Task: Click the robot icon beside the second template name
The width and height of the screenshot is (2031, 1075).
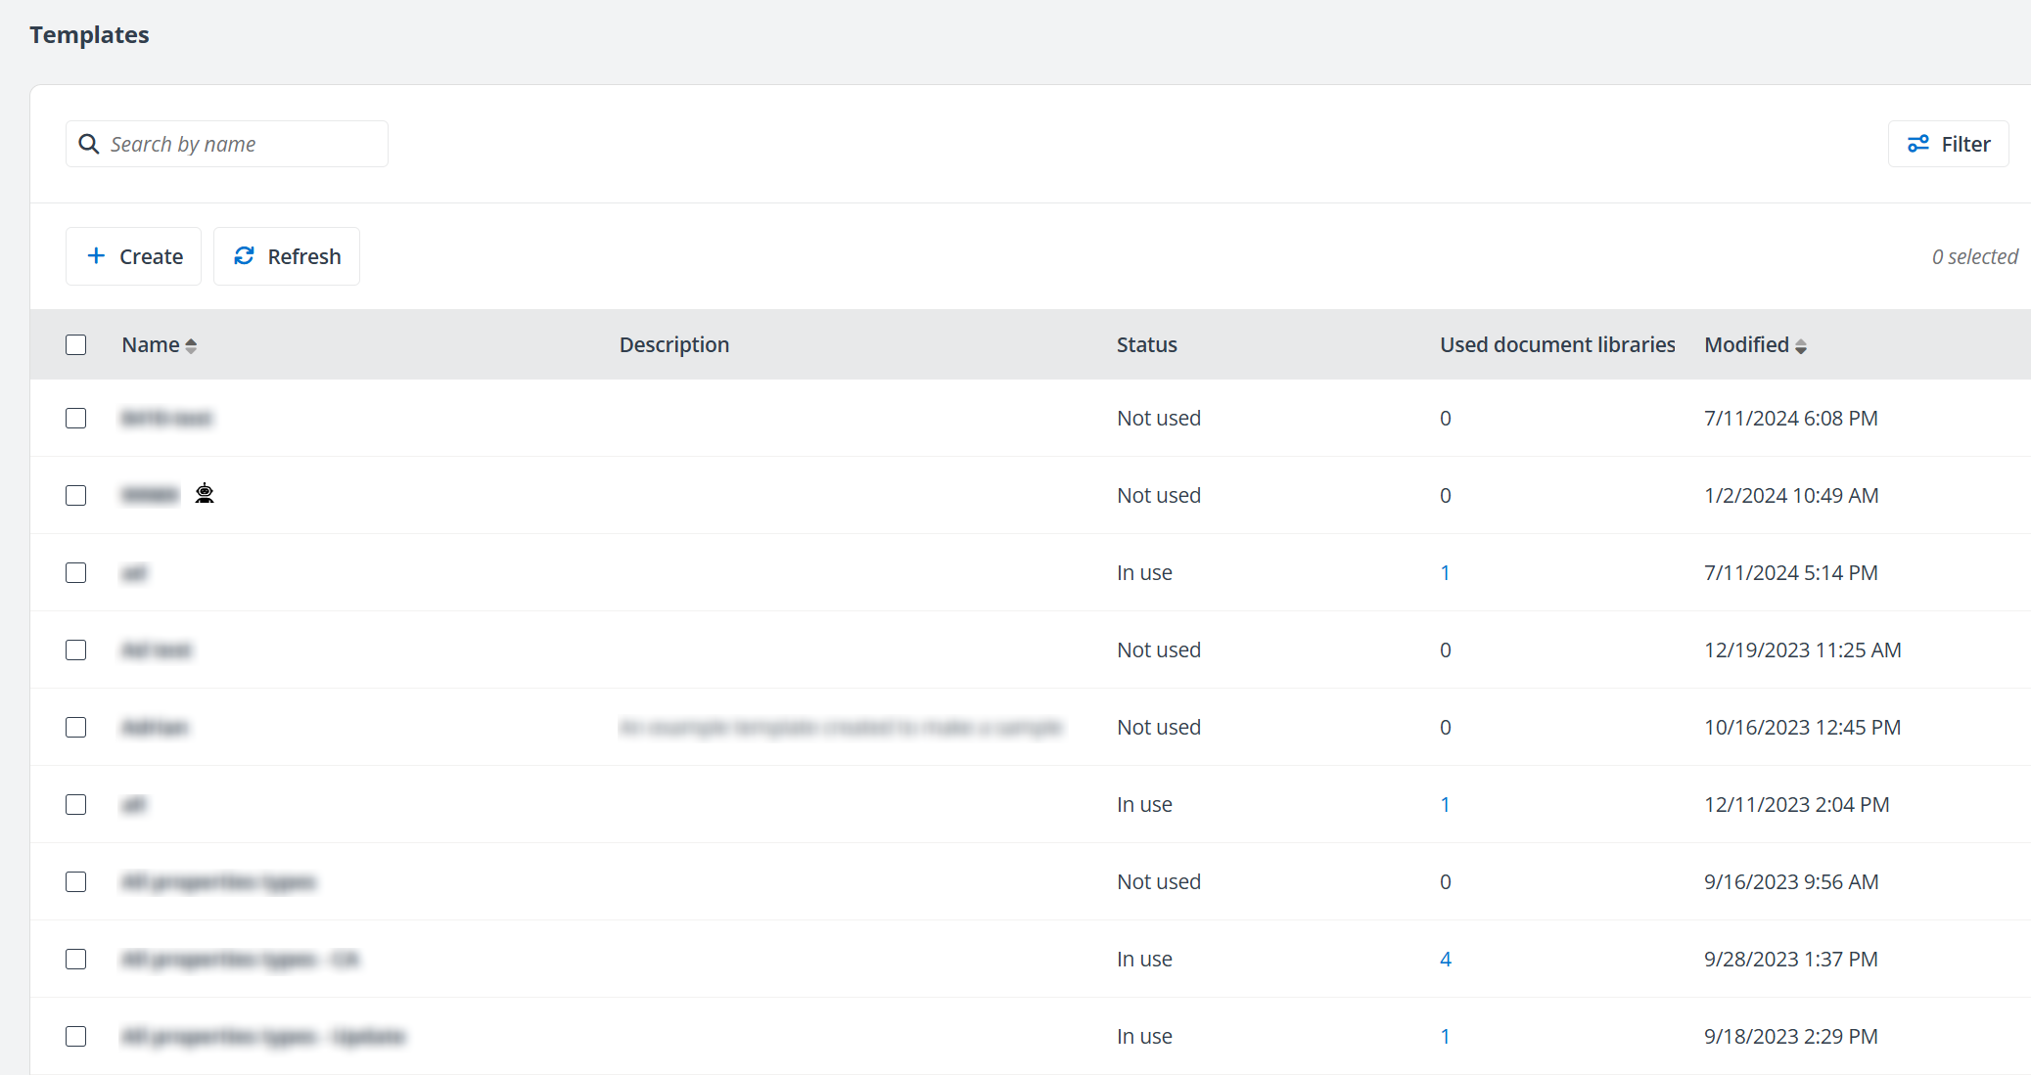Action: point(205,493)
